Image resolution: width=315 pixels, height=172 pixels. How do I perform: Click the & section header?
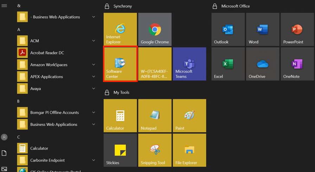(19, 6)
